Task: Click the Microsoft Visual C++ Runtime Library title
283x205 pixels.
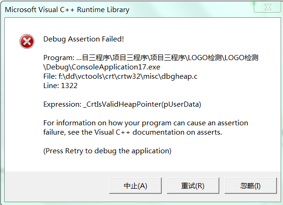Action: click(x=67, y=10)
